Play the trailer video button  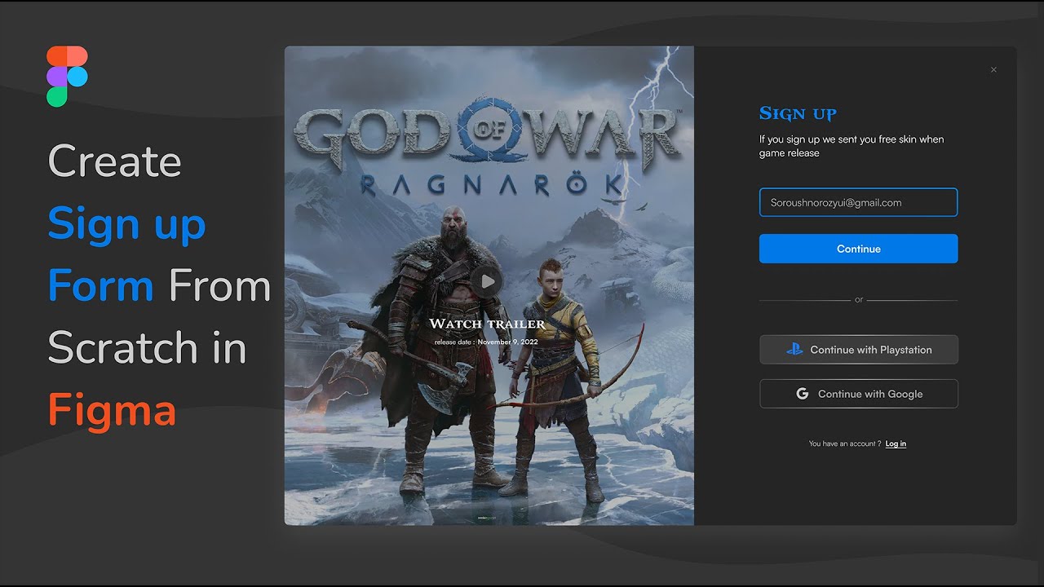(x=488, y=281)
